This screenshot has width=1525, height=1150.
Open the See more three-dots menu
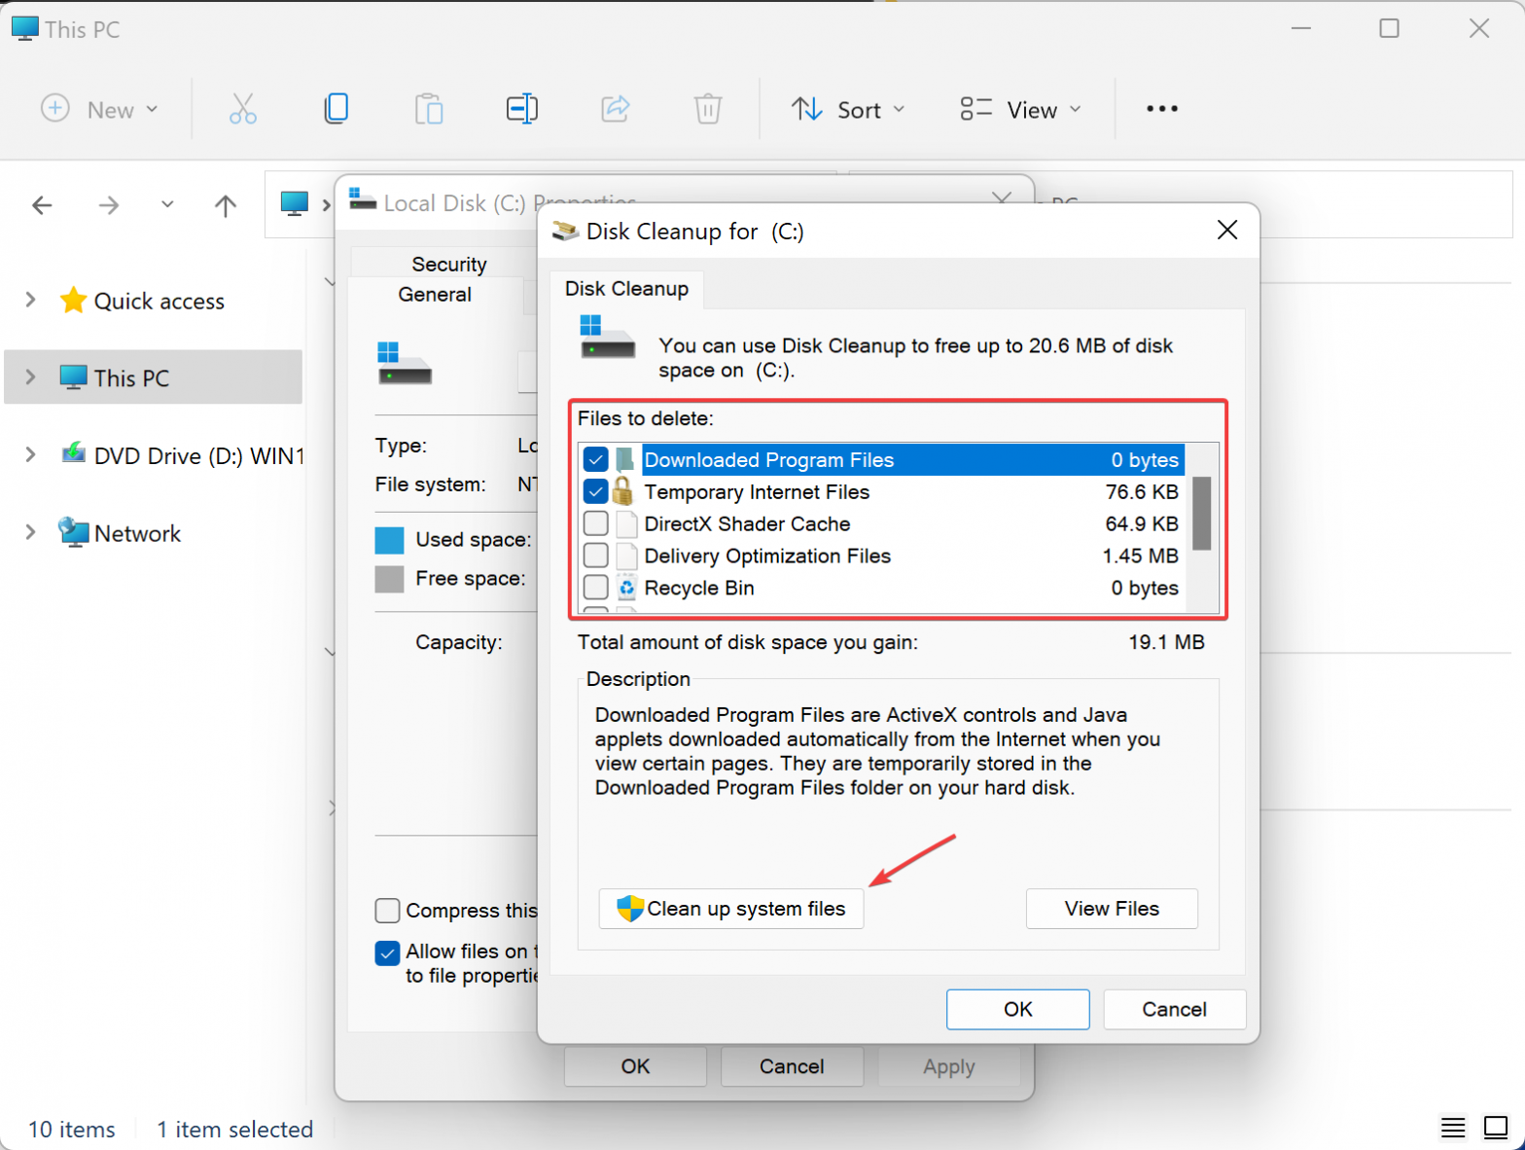click(1162, 109)
